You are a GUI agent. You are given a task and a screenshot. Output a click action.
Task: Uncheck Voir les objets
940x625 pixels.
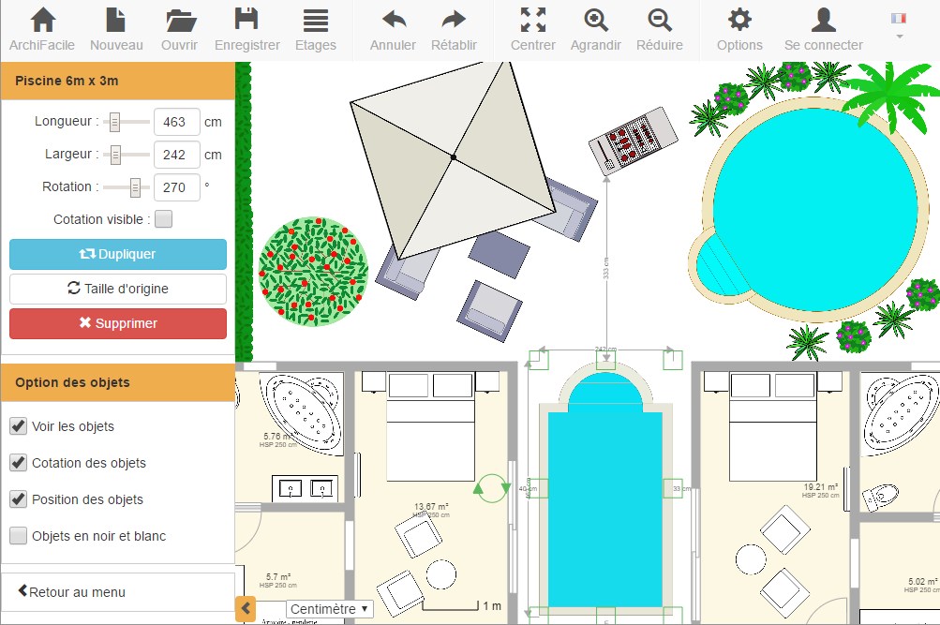[18, 426]
